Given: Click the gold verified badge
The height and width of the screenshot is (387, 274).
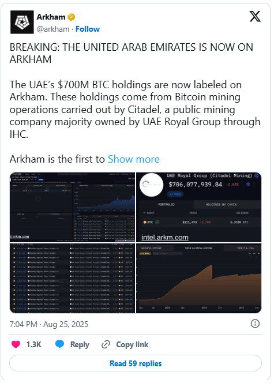Looking at the screenshot, I should (72, 17).
